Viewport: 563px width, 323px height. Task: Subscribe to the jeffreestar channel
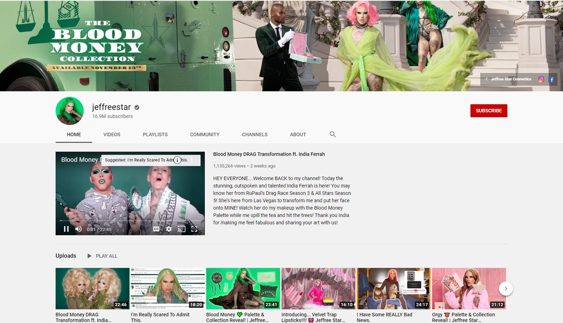[x=489, y=111]
